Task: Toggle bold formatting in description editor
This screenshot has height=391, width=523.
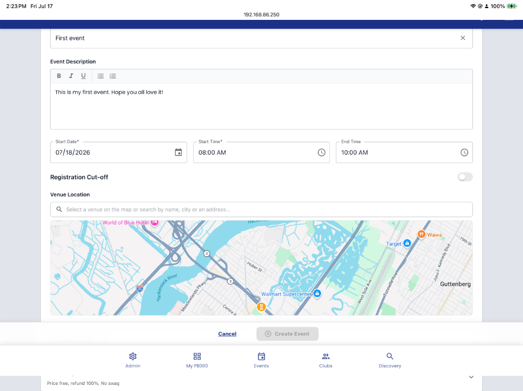Action: (59, 76)
